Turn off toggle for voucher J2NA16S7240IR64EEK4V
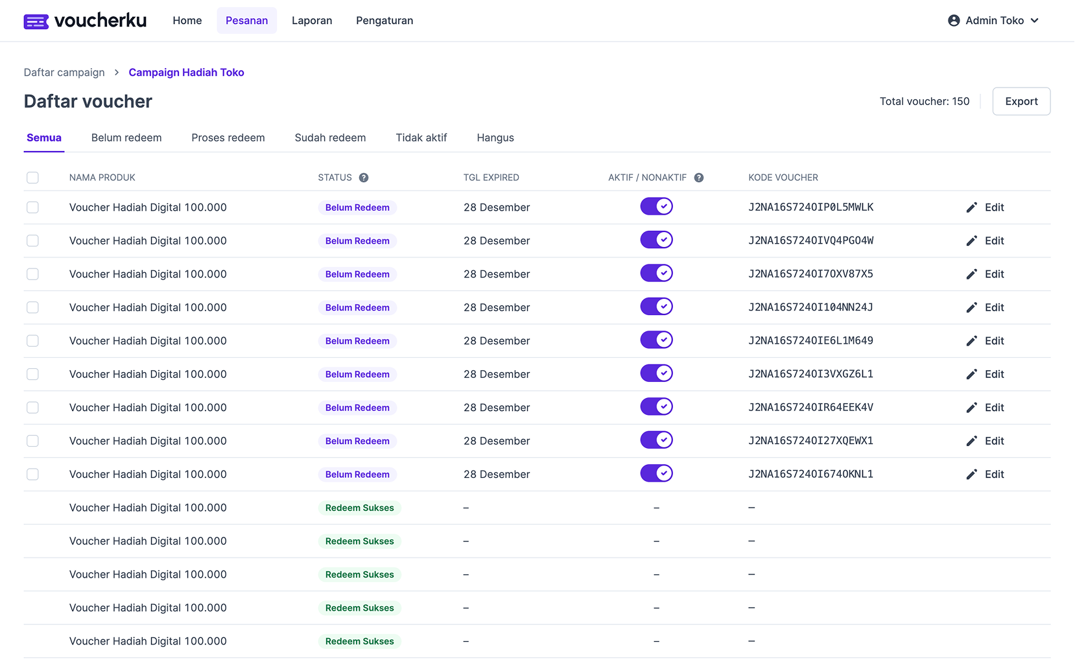Screen dimensions: 1075x671 pos(656,406)
